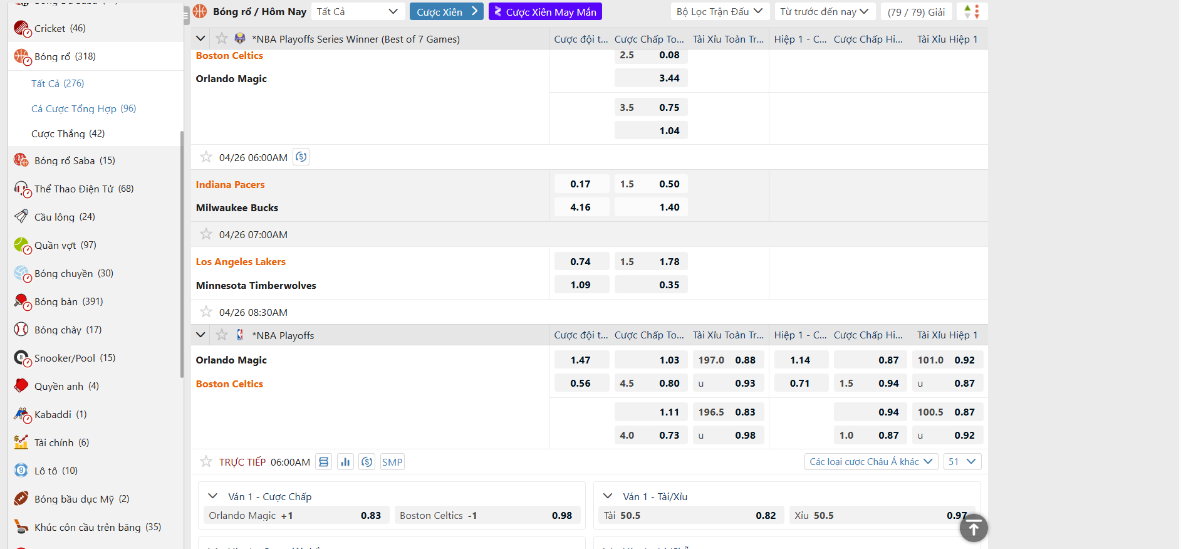This screenshot has height=549, width=1181.
Task: Open the scoreboard icon next to TRỰC TIẾP
Action: click(323, 462)
